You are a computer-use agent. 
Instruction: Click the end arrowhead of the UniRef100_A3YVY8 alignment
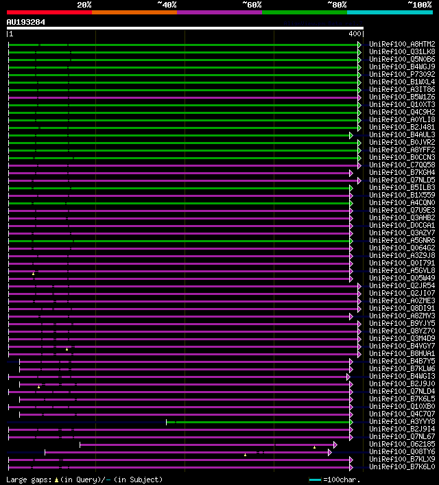351,422
